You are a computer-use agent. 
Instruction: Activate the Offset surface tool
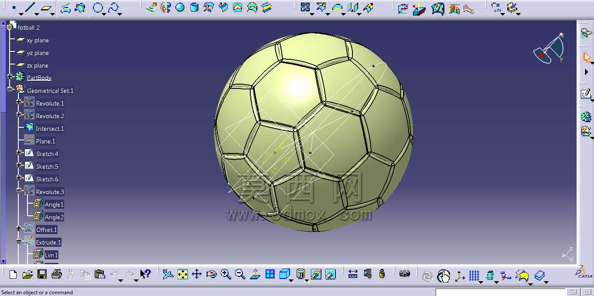tap(209, 7)
